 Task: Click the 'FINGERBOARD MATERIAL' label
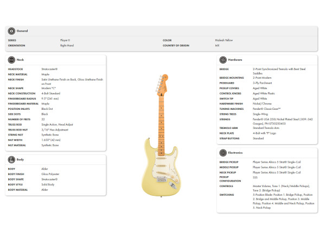pos(23,104)
